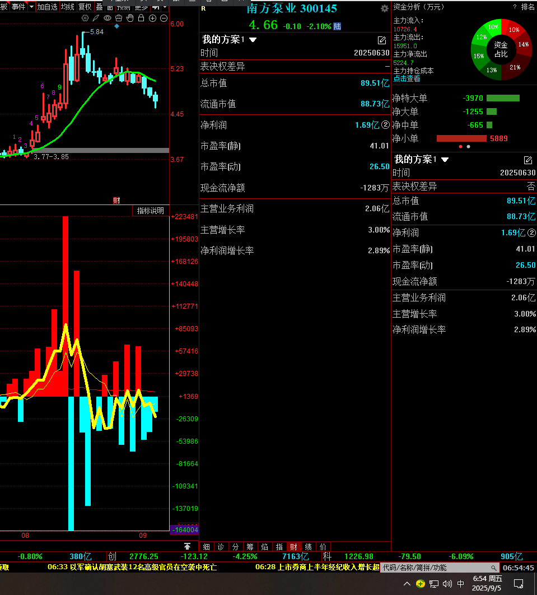Image resolution: width=537 pixels, height=595 pixels.
Task: Click 加自选 to add to watchlist
Action: [47, 7]
